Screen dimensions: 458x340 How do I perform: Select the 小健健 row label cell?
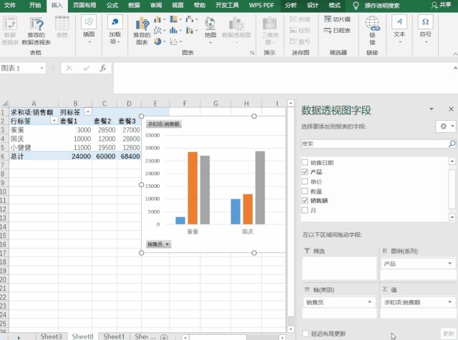pyautogui.click(x=34, y=147)
